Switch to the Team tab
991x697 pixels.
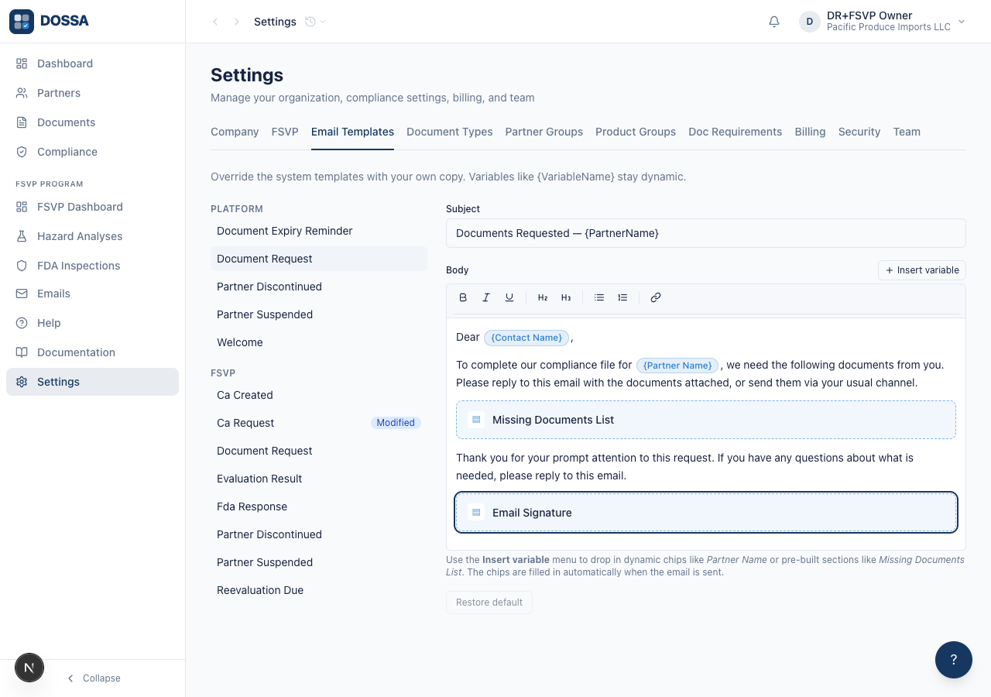907,132
